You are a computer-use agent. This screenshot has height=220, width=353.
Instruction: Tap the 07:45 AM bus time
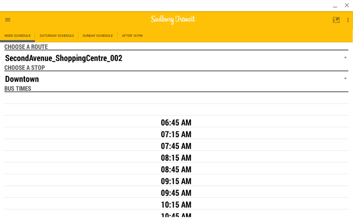tap(176, 146)
